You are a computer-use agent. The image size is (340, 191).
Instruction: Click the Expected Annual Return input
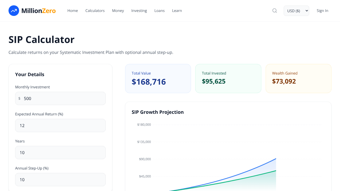(60, 125)
